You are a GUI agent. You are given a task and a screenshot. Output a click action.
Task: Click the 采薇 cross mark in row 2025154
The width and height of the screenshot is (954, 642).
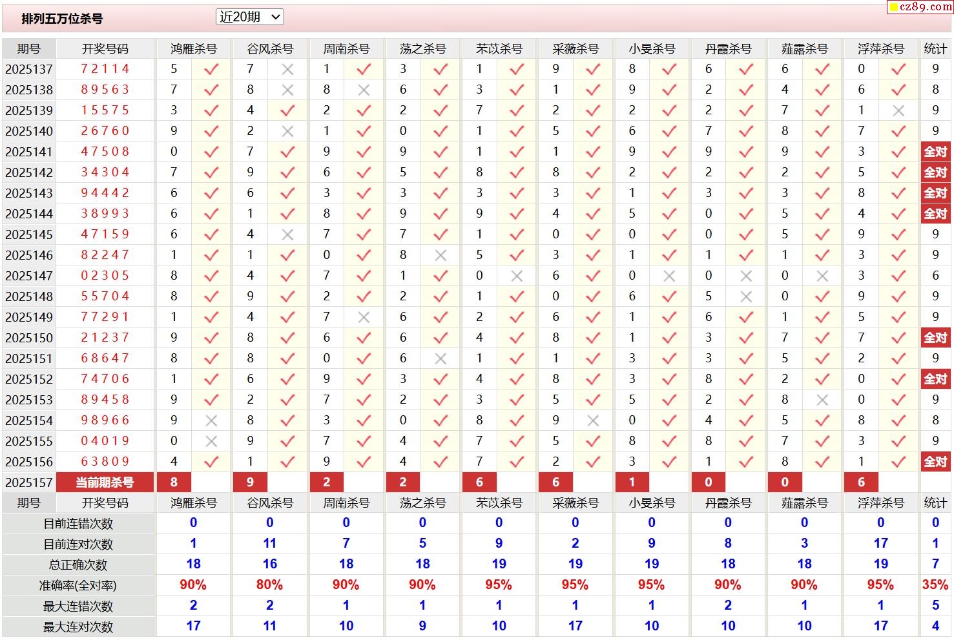[593, 421]
